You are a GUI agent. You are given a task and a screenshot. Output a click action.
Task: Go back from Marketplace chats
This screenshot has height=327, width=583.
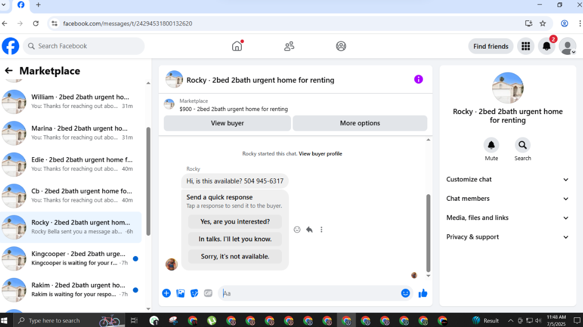pos(9,70)
